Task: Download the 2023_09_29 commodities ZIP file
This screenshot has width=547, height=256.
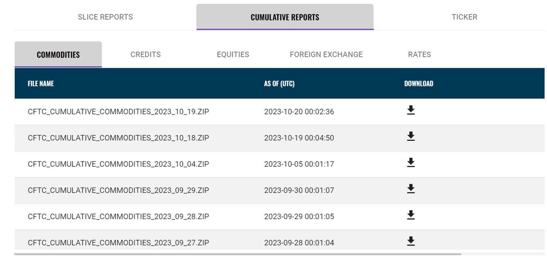Action: click(x=411, y=189)
